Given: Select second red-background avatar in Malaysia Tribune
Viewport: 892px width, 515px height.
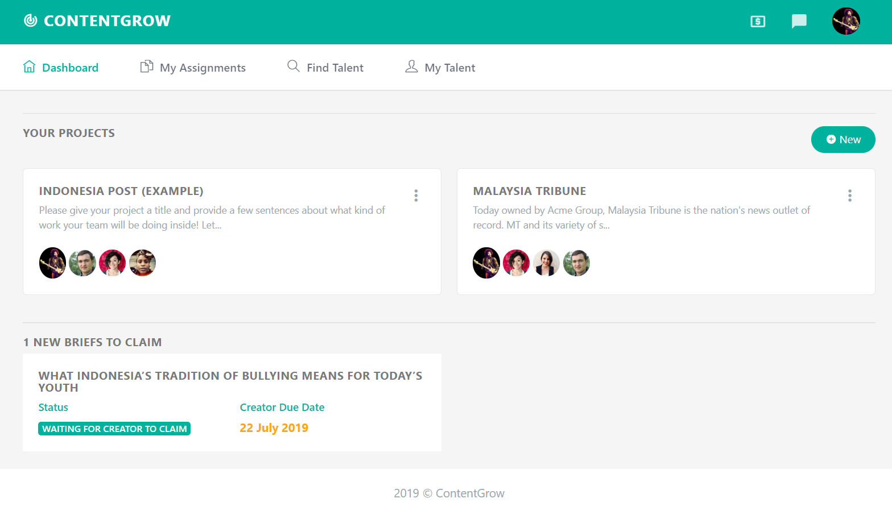Looking at the screenshot, I should (x=517, y=263).
